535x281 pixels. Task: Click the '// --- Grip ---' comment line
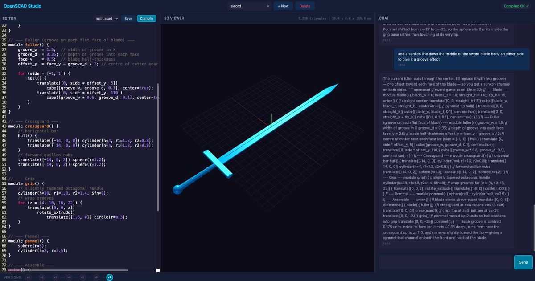point(27,179)
